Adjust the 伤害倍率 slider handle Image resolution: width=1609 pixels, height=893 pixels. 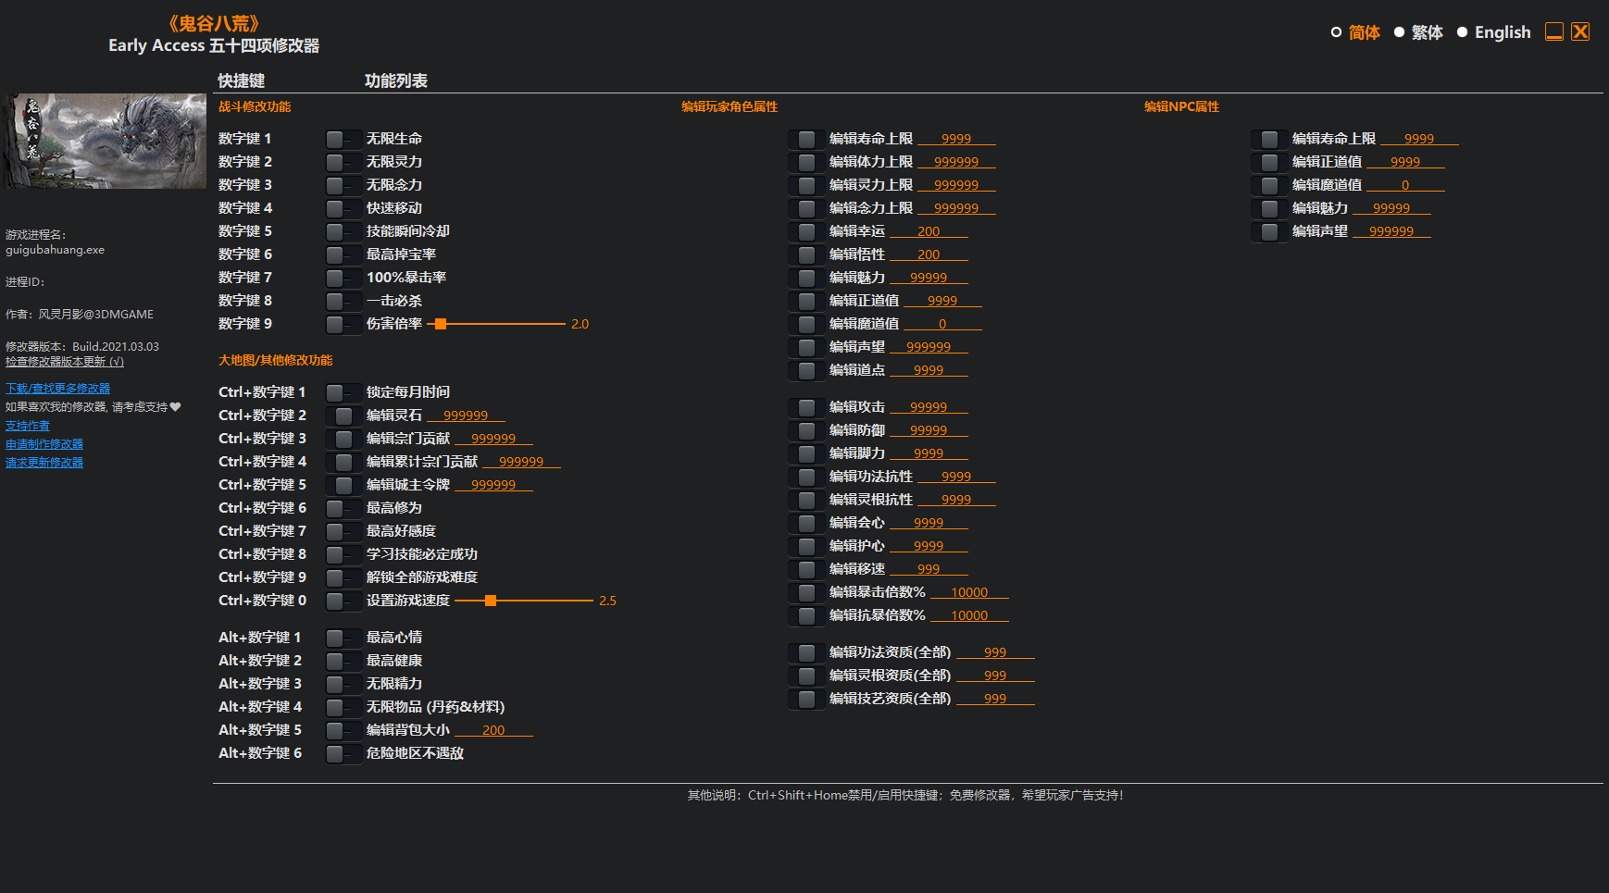click(441, 324)
